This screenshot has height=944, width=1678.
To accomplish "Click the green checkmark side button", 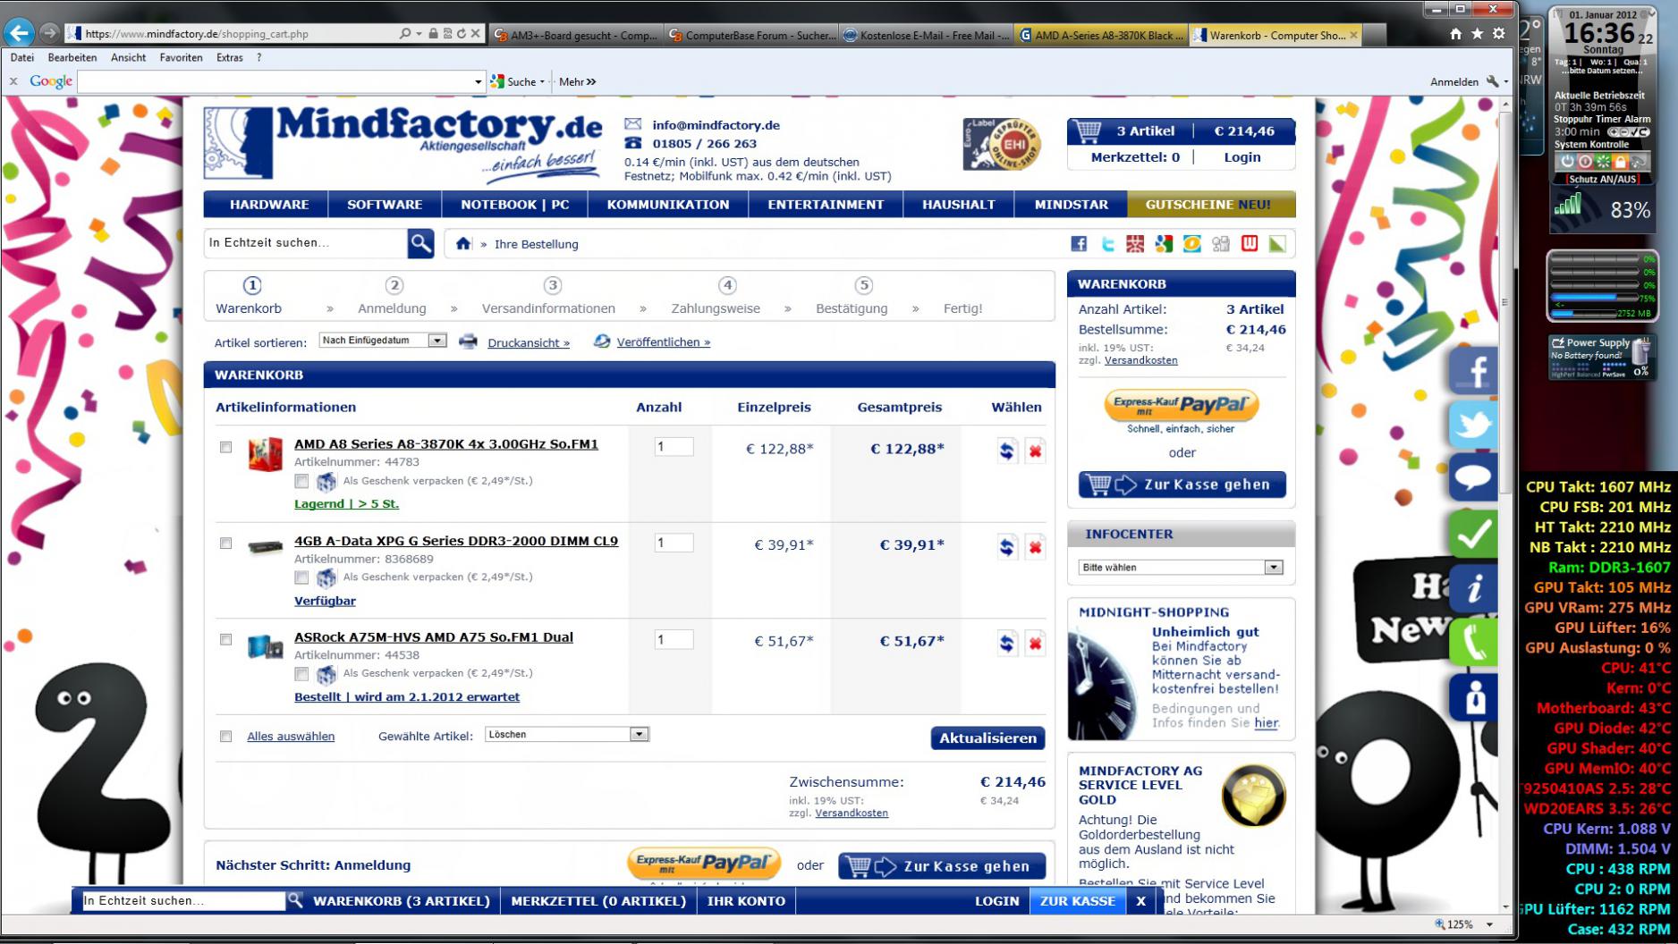I will coord(1473,534).
